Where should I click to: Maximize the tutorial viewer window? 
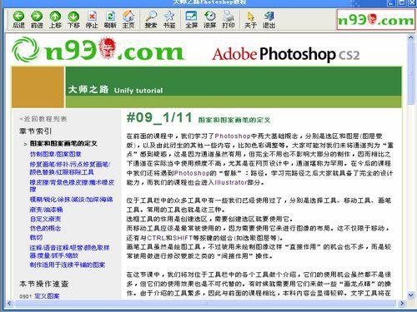(x=402, y=2)
